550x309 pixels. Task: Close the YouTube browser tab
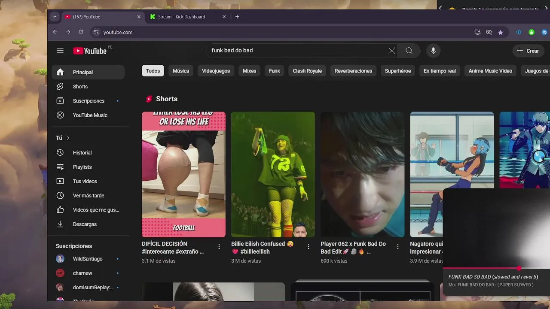pyautogui.click(x=139, y=17)
